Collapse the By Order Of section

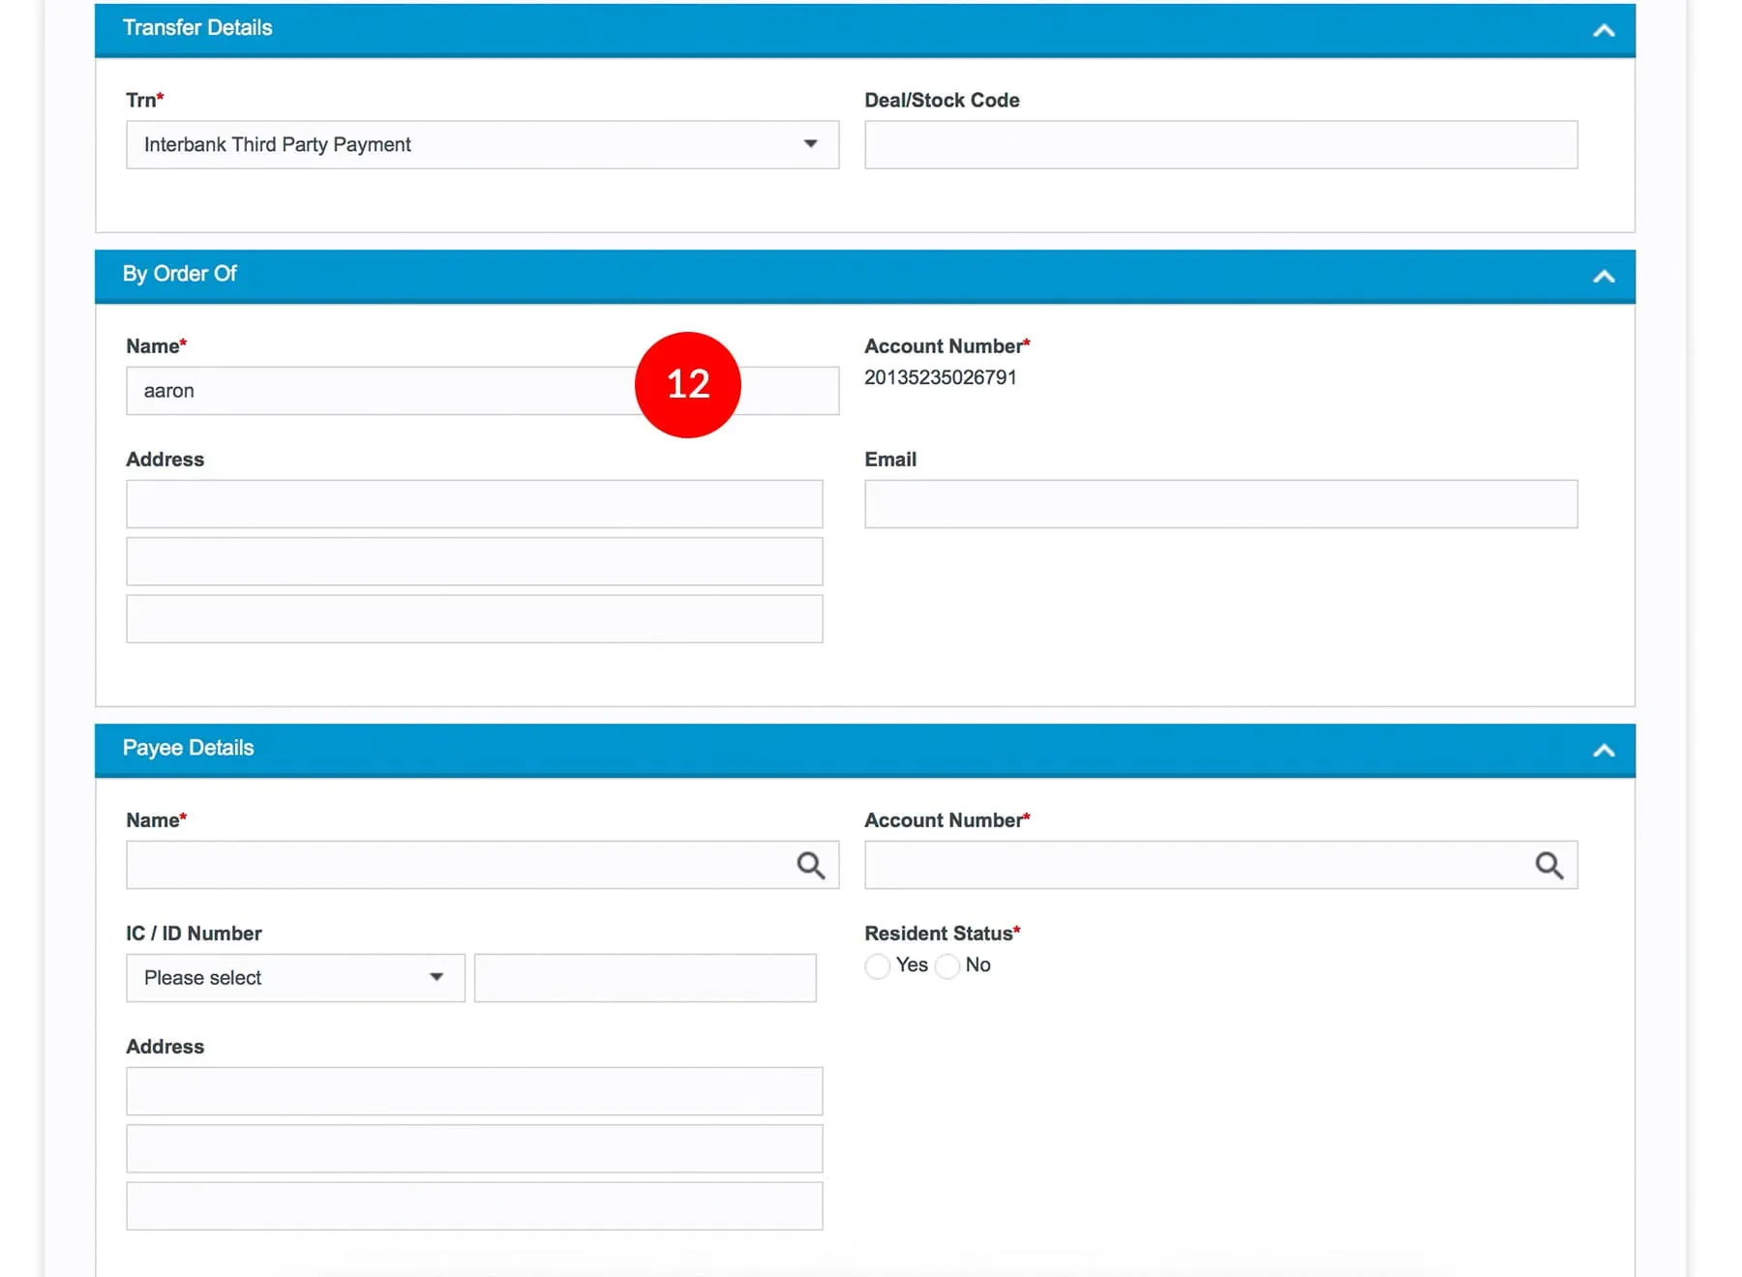coord(1603,277)
